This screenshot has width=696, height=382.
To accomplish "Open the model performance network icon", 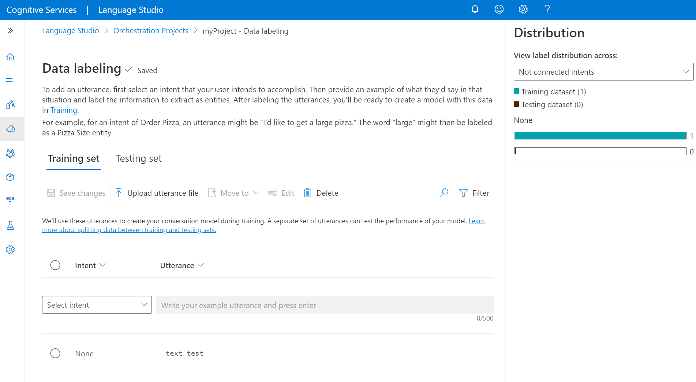I will tap(10, 154).
